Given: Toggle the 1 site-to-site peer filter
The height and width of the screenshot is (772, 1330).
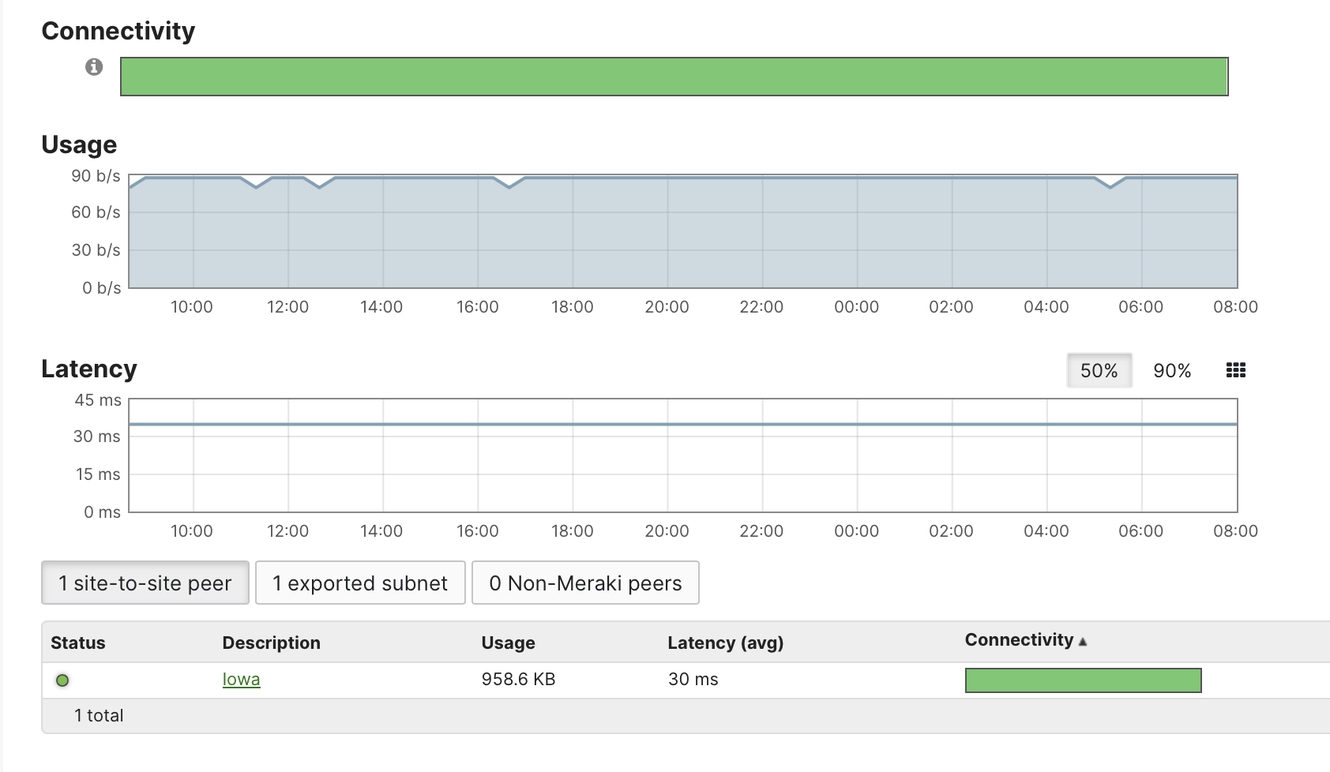Looking at the screenshot, I should coord(145,583).
